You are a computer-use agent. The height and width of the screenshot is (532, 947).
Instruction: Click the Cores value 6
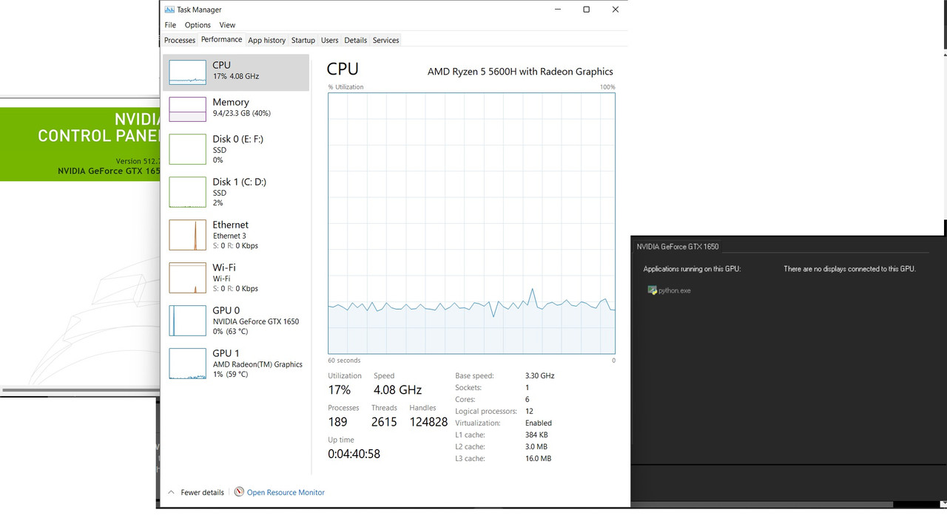click(x=528, y=399)
